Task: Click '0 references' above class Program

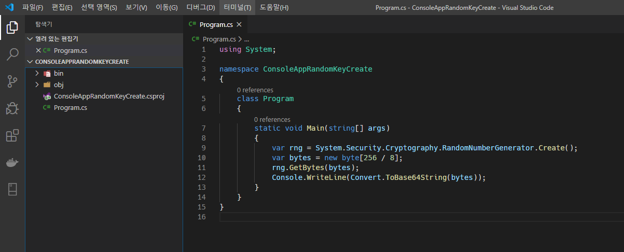Action: 255,90
